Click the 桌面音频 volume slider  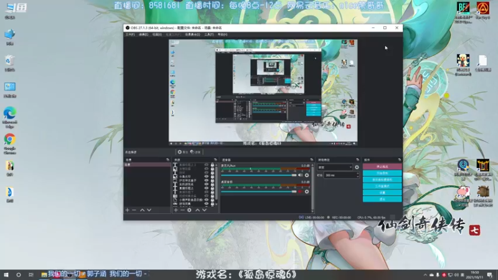coord(258,192)
